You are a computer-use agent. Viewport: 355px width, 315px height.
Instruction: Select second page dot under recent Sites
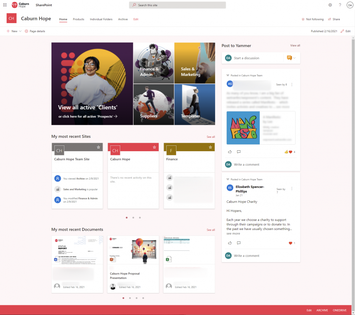point(133,218)
